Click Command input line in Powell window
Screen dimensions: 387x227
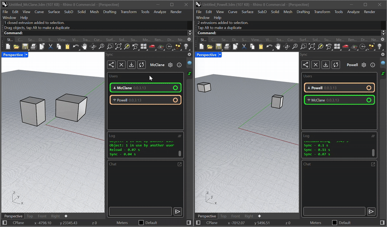pyautogui.click(x=289, y=33)
